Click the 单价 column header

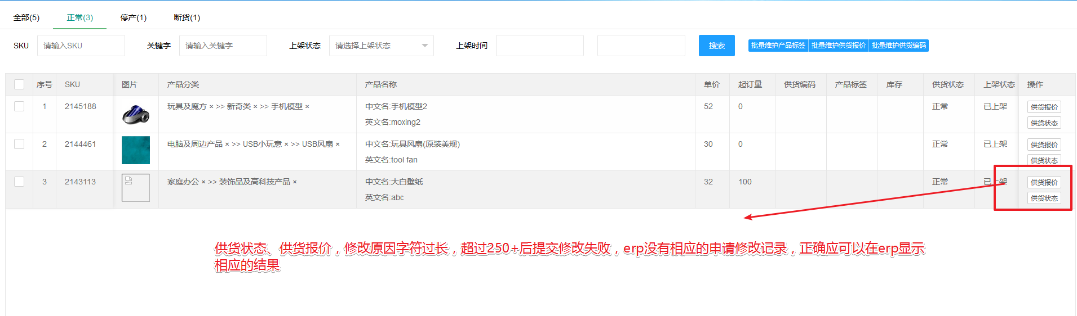coord(712,84)
